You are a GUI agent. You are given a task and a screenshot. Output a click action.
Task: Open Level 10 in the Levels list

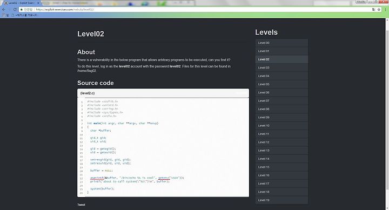click(x=281, y=126)
